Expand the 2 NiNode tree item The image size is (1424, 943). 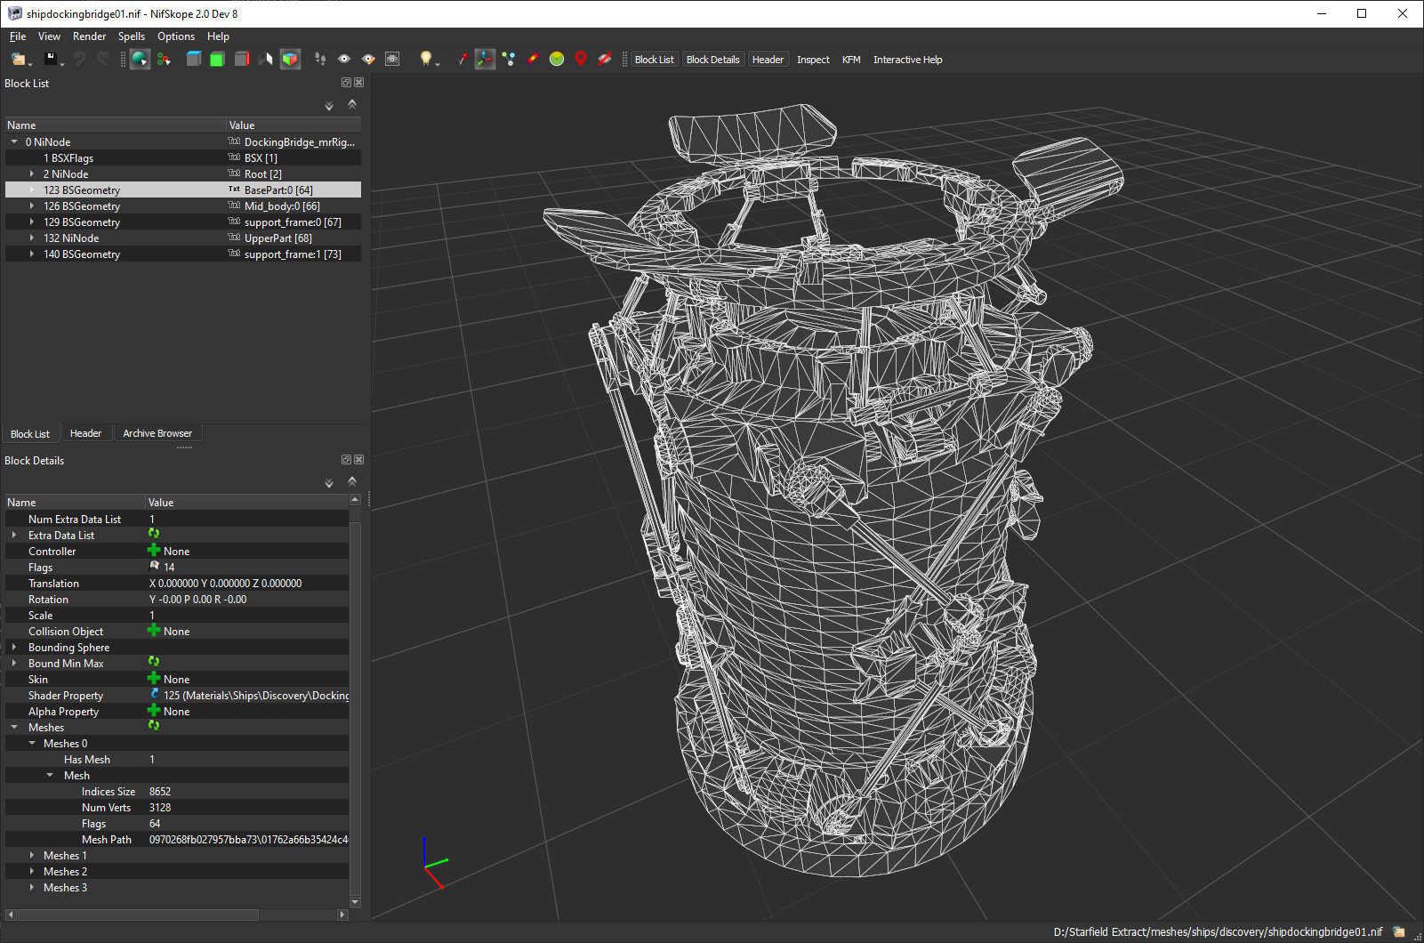[33, 173]
